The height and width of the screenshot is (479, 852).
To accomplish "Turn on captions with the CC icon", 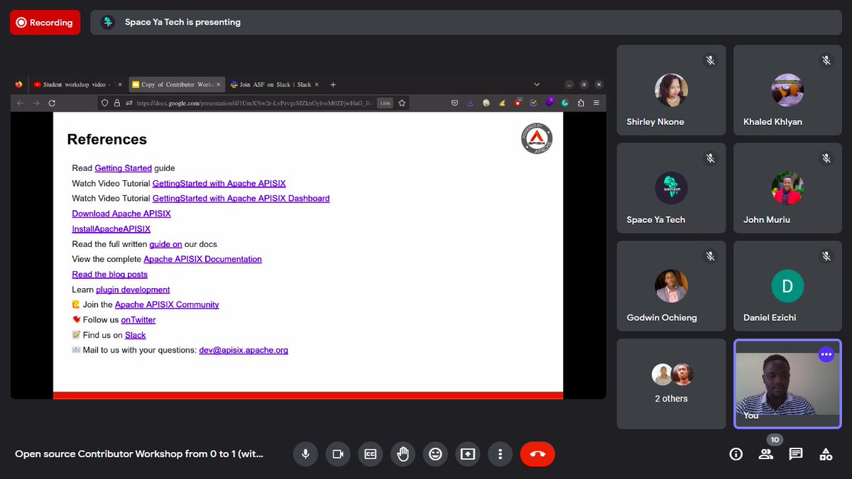I will (370, 453).
